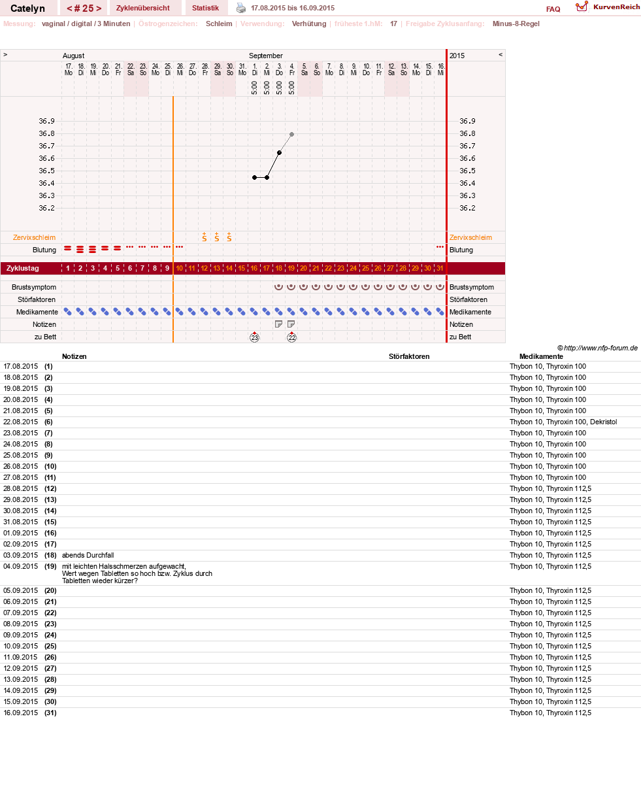This screenshot has width=641, height=793.
Task: Click cycle day 9 in Zyklustag row
Action: point(167,268)
